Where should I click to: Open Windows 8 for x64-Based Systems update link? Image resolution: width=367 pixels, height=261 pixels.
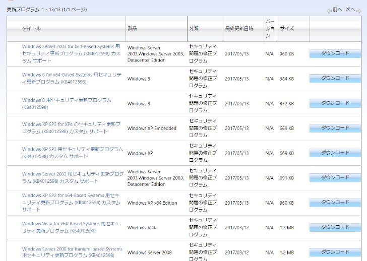click(72, 78)
